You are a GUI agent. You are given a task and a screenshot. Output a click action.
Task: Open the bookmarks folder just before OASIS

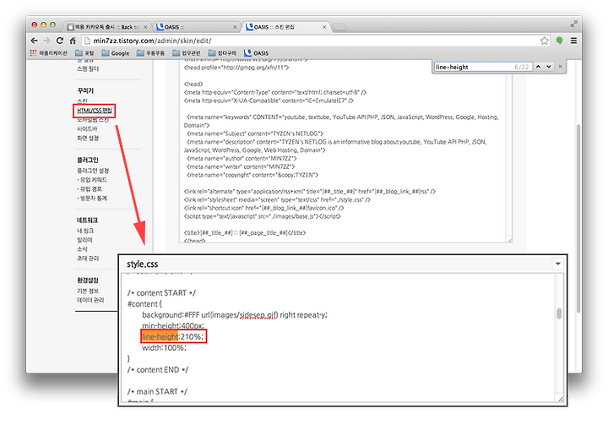222,53
